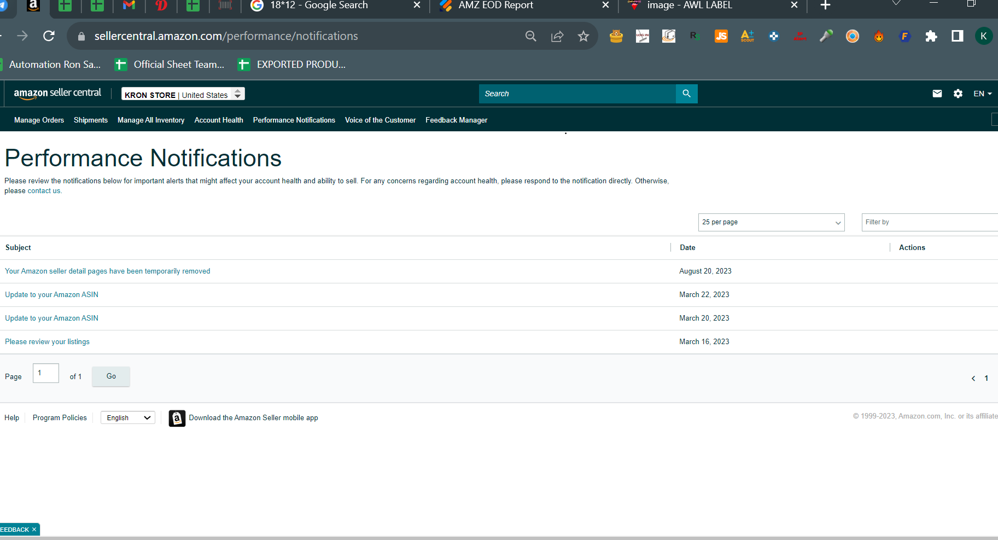Open the messages envelope icon

pos(937,94)
